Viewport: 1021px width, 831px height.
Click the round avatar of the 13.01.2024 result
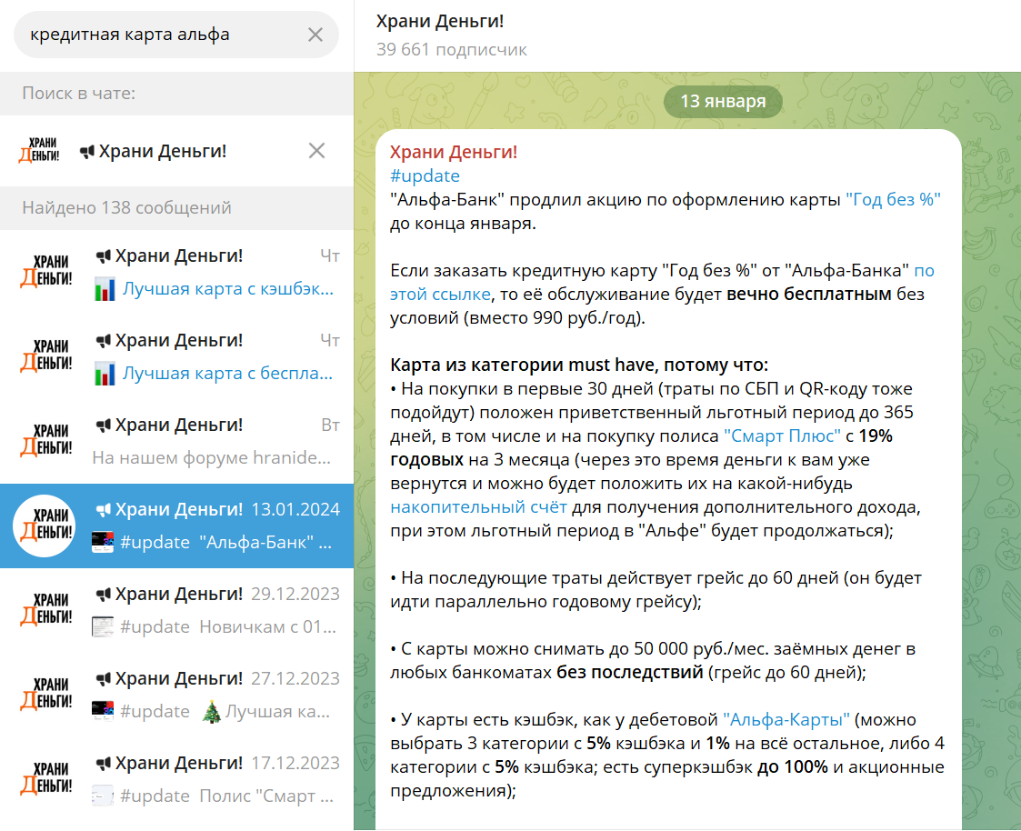pos(45,526)
